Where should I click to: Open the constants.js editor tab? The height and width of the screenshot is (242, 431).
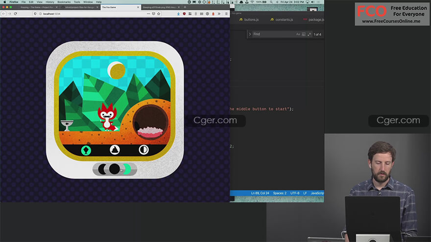pyautogui.click(x=282, y=20)
